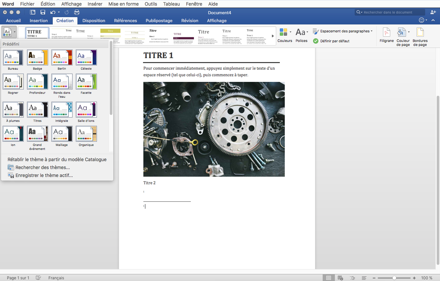Open the Espacement des paragraphes dropdown
Image resolution: width=440 pixels, height=281 pixels.
pyautogui.click(x=343, y=31)
